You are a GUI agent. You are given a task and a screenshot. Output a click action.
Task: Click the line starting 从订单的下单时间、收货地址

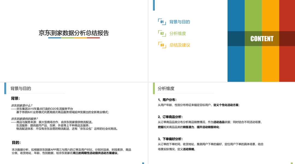click(x=211, y=144)
